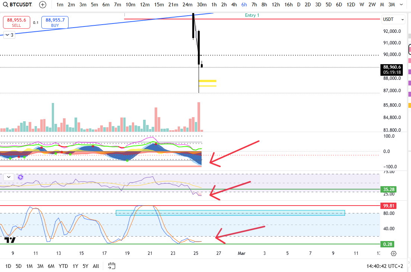The width and height of the screenshot is (411, 272).
Task: Click the 99.81 stochastic level label
Action: point(389,206)
